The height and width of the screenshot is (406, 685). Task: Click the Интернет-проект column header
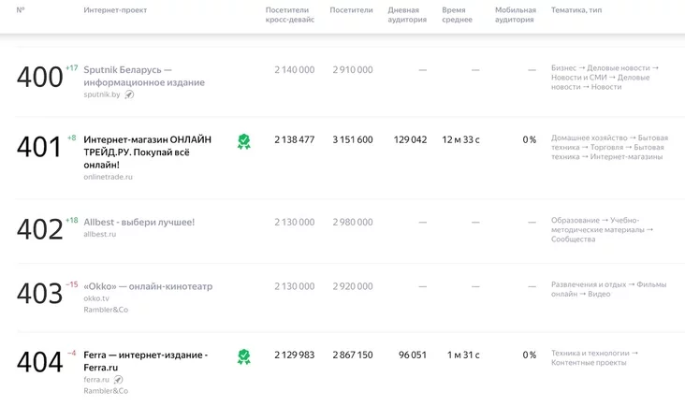115,10
